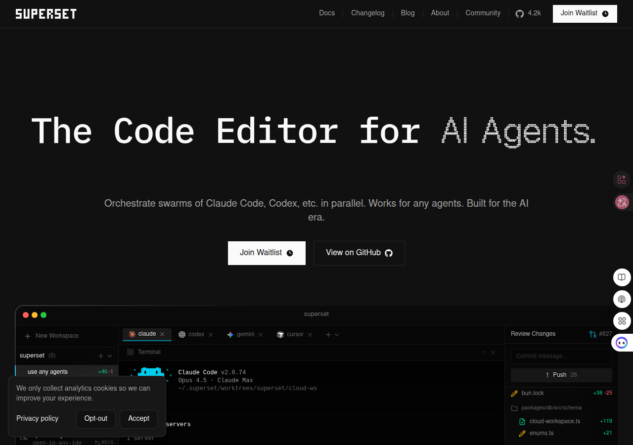Screen dimensions: 633x445
Task: Collapse the superset workspace group chevron
Action: (x=110, y=356)
